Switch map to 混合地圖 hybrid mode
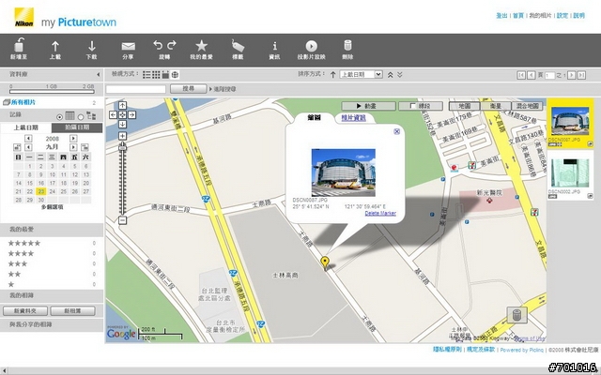 tap(528, 106)
